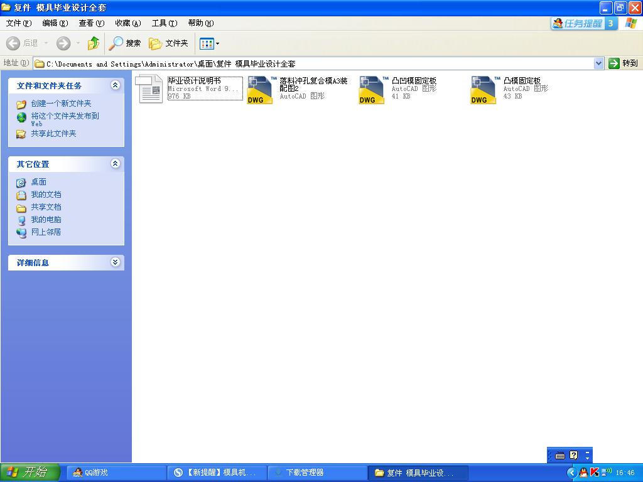Click the 我的文档 folder icon
This screenshot has width=643, height=482.
coord(21,195)
